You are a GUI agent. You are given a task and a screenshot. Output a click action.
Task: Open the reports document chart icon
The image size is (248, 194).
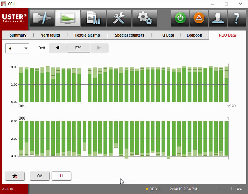pos(93,18)
